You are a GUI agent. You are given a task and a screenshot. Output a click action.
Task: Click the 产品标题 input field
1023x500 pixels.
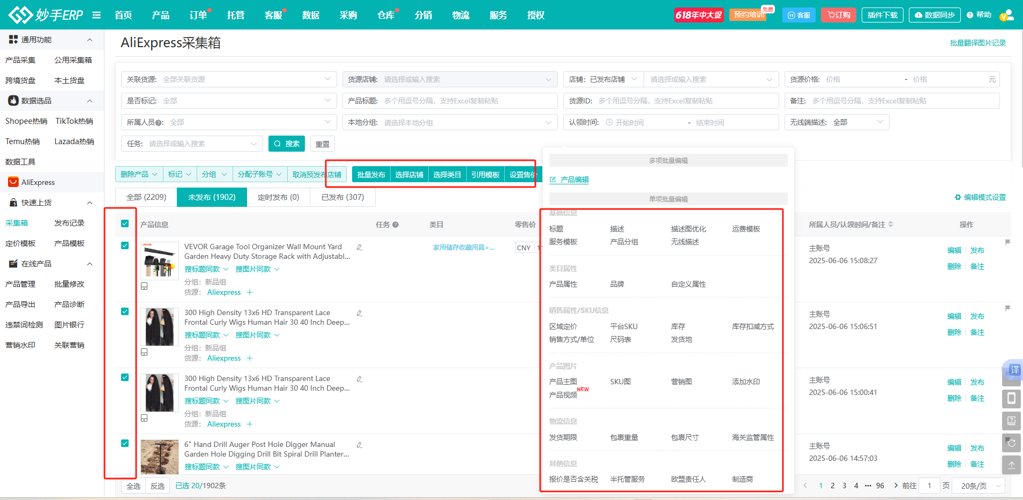450,101
